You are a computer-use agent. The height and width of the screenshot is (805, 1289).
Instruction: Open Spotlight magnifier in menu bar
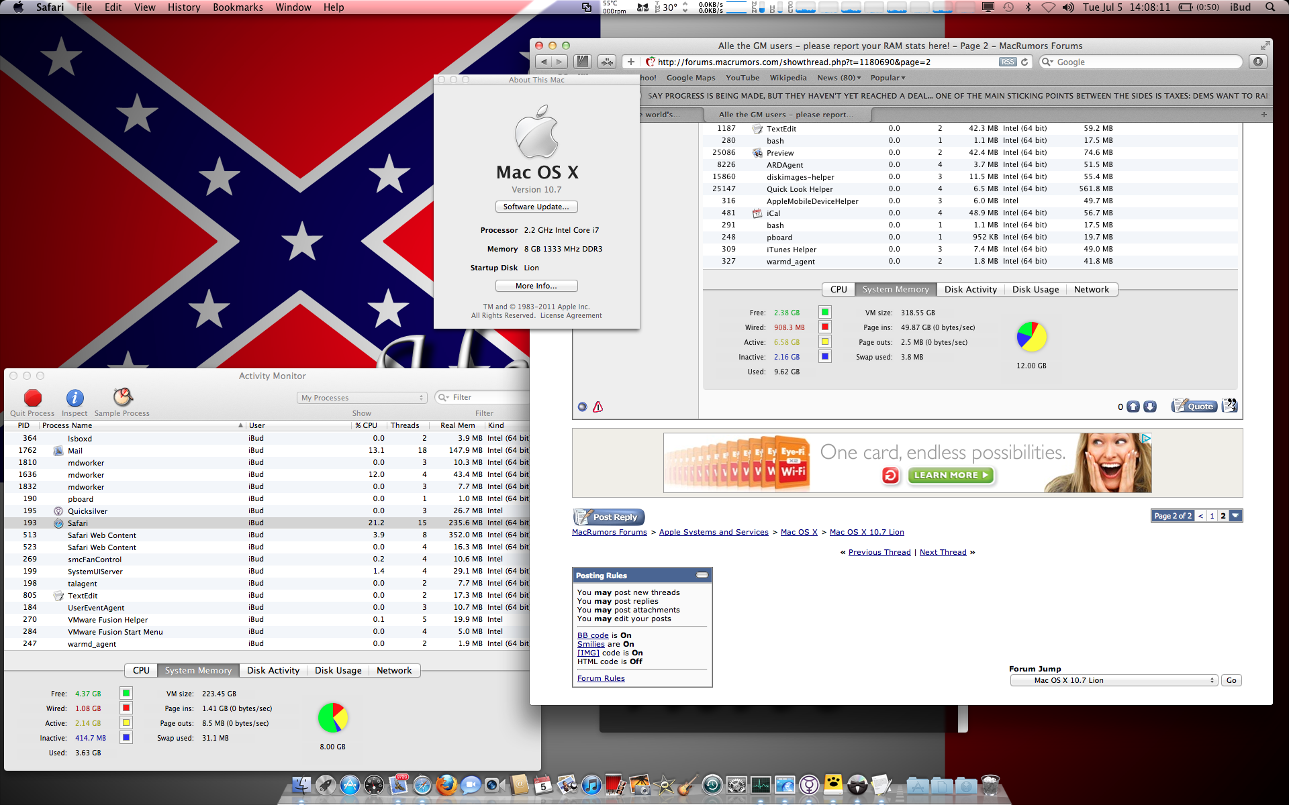click(x=1270, y=7)
